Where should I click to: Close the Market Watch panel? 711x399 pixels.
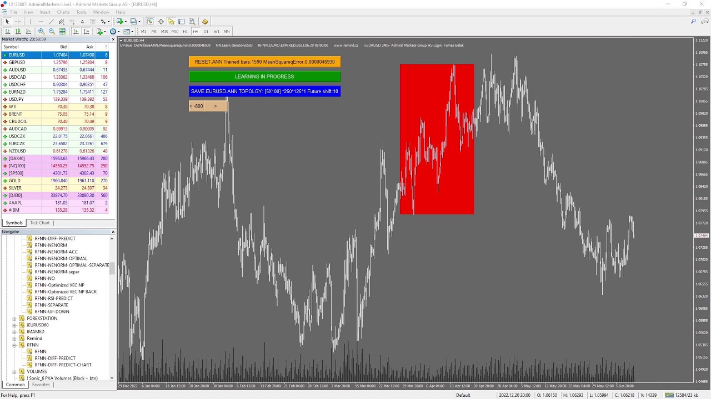pos(113,39)
